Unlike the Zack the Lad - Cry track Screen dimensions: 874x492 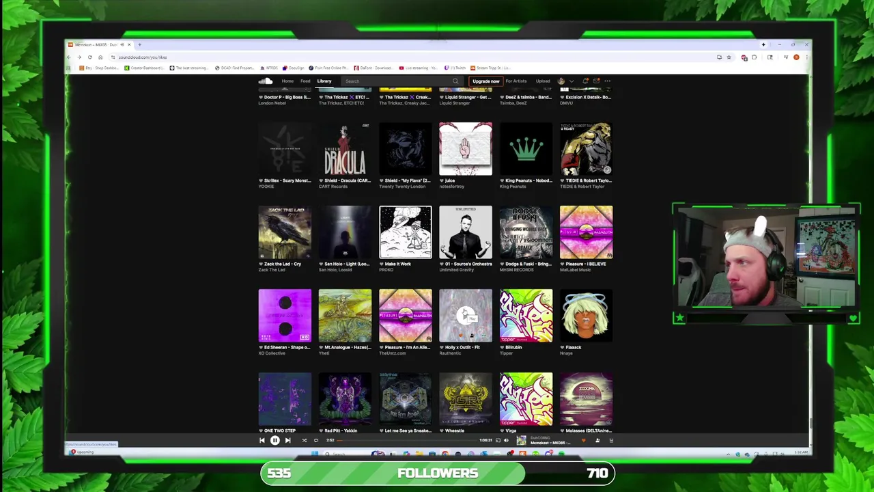click(x=261, y=264)
